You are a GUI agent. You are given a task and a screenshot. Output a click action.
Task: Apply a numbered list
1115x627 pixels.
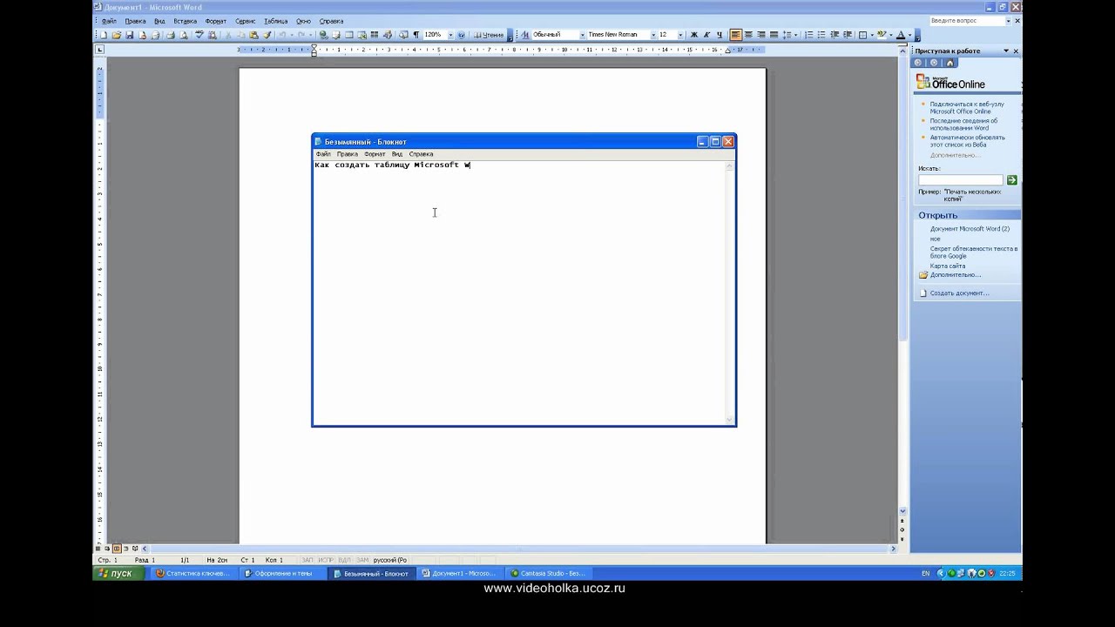point(808,35)
